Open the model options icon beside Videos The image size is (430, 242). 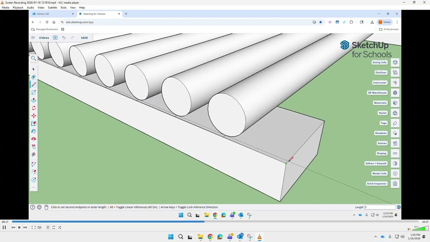[55, 38]
